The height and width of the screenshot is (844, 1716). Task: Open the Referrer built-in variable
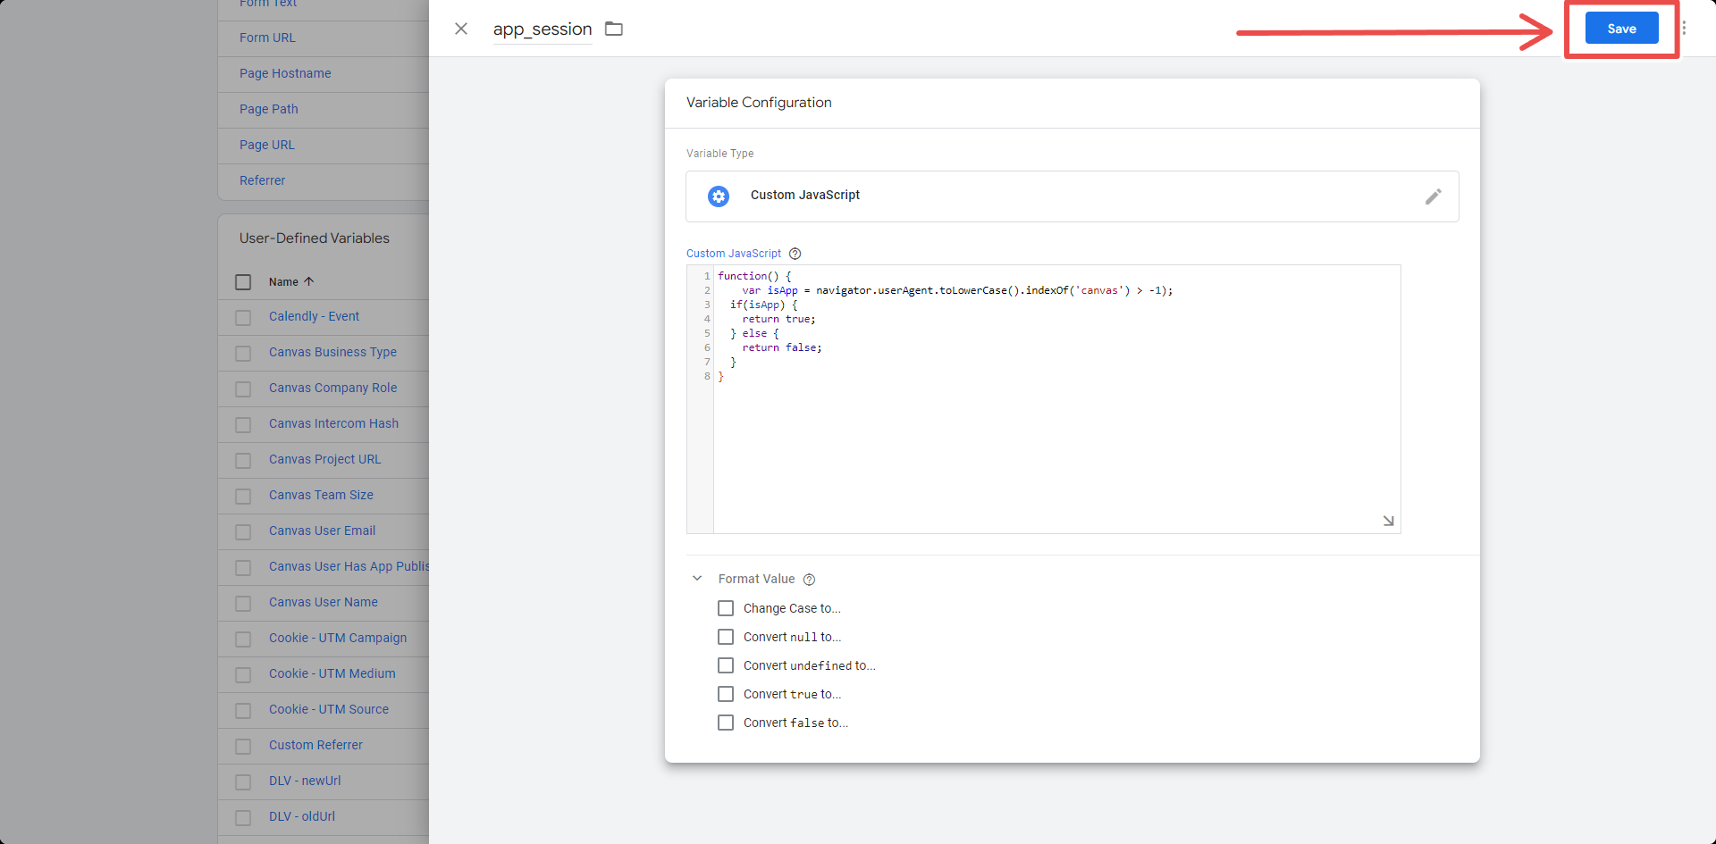coord(263,180)
